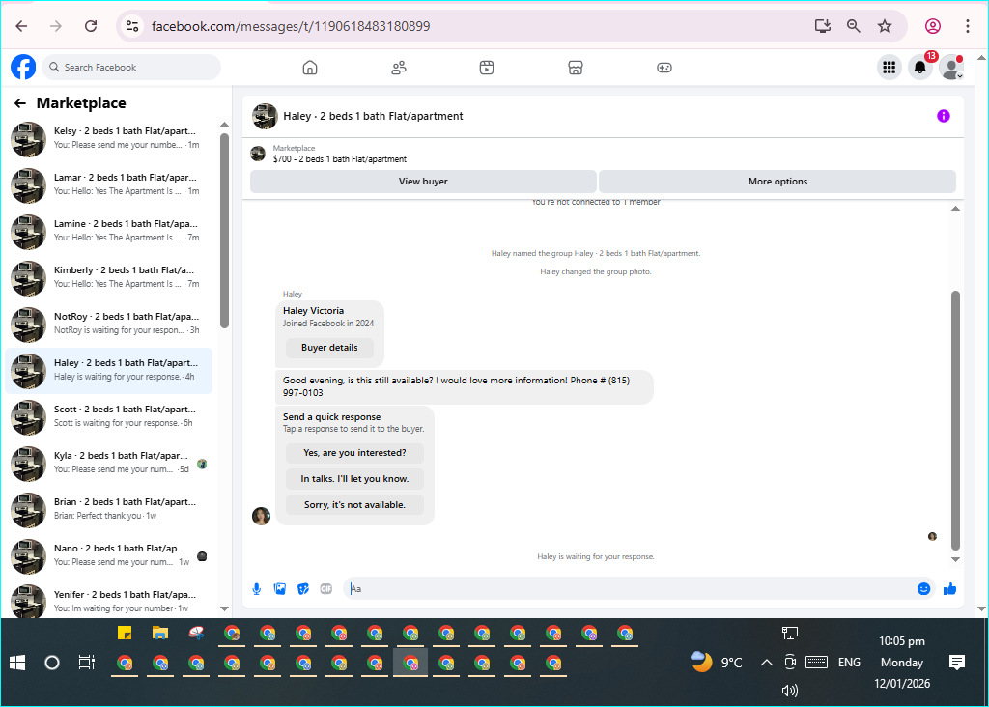989x707 pixels.
Task: Open the Home feed icon
Action: pos(310,68)
